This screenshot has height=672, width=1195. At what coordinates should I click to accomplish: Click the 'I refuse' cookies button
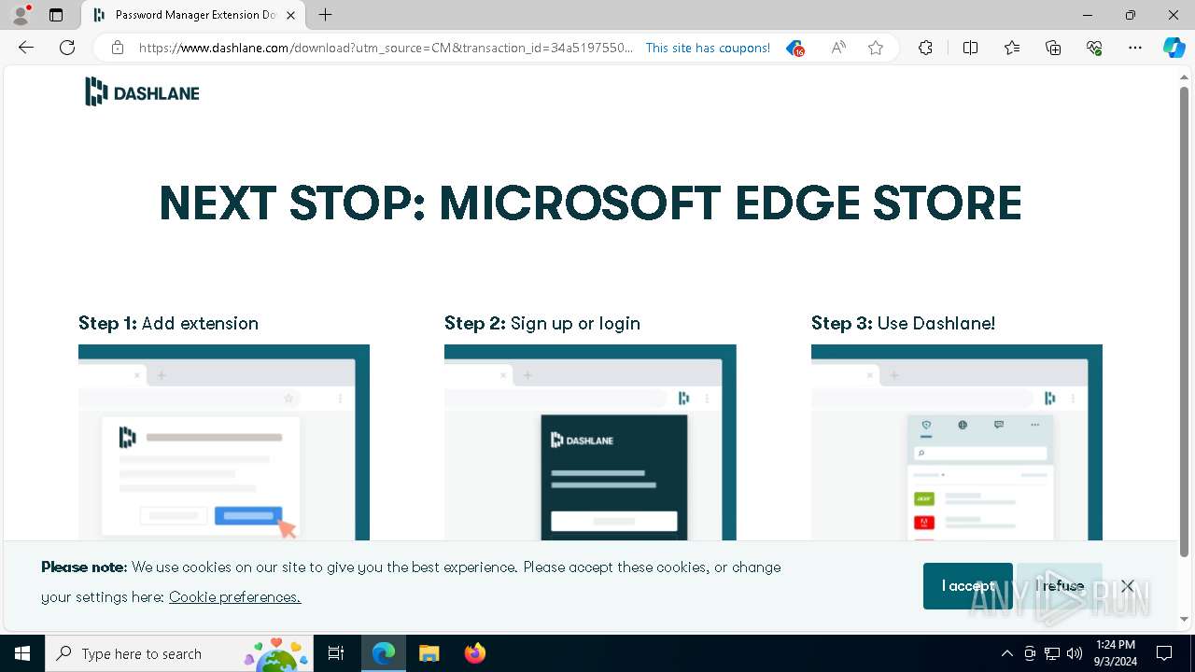[x=1060, y=586]
